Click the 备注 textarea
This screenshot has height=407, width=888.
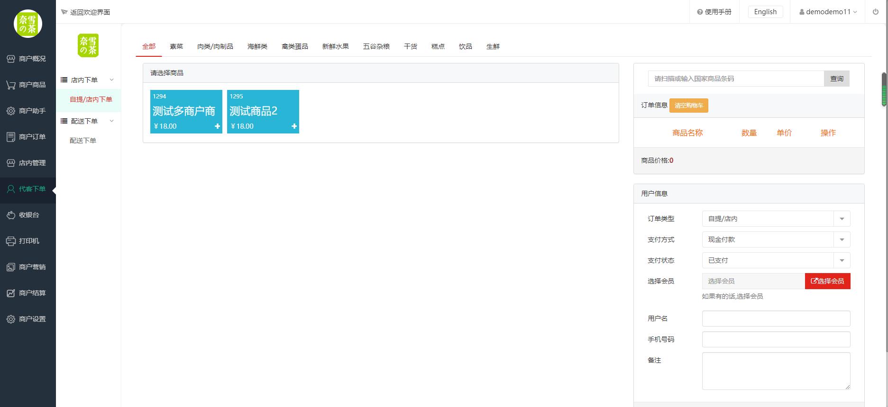click(x=776, y=371)
